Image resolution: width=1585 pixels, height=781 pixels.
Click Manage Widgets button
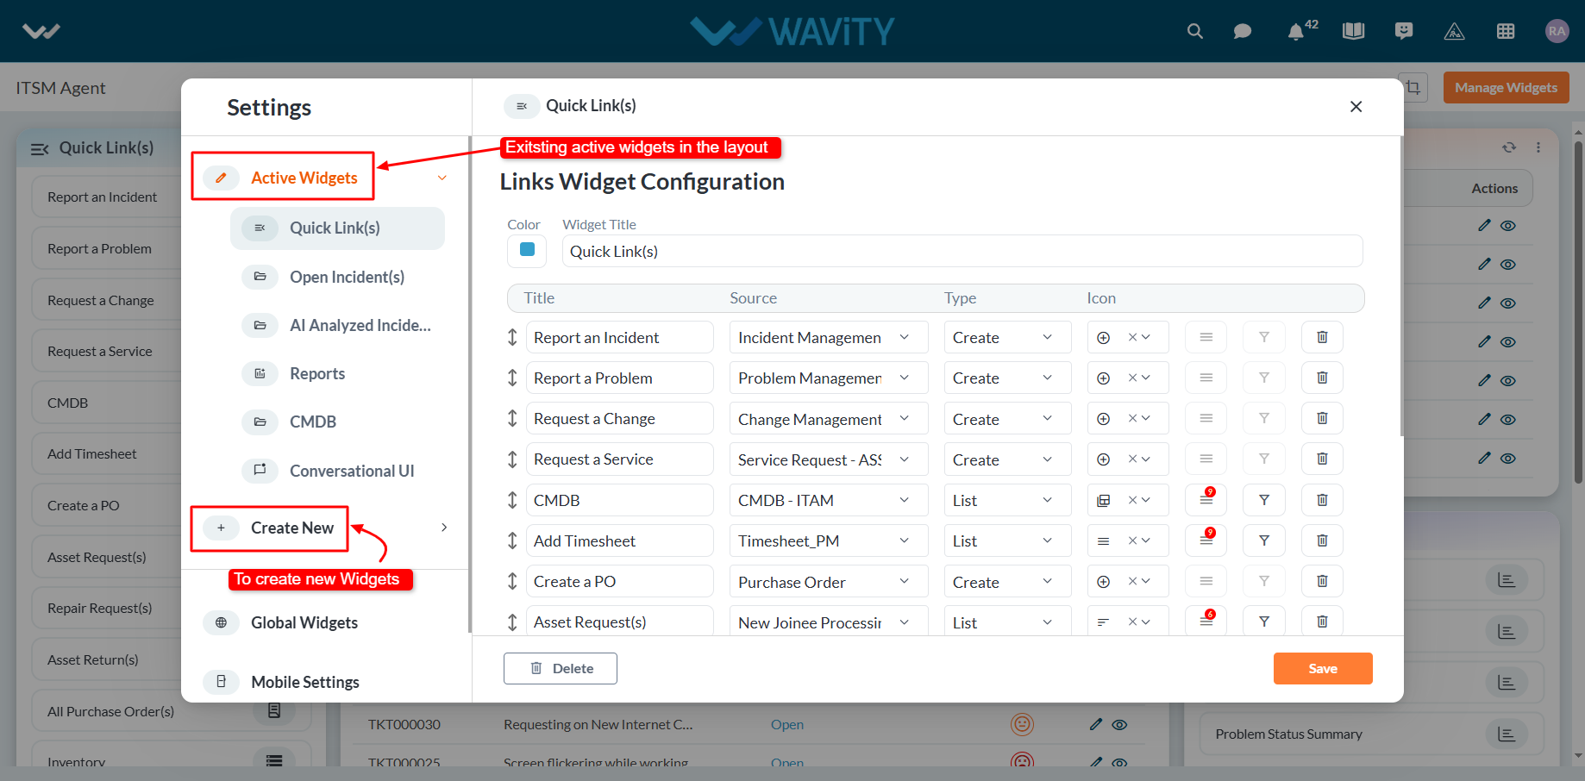(x=1506, y=87)
